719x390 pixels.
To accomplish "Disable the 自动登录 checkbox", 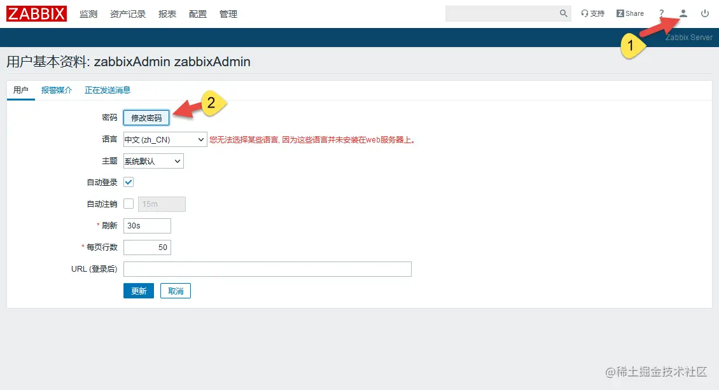I will click(x=128, y=182).
